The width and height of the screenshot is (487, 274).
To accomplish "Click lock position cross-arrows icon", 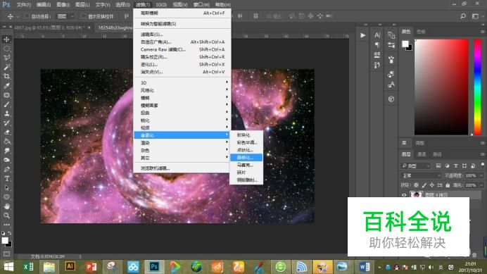I will tap(431, 185).
